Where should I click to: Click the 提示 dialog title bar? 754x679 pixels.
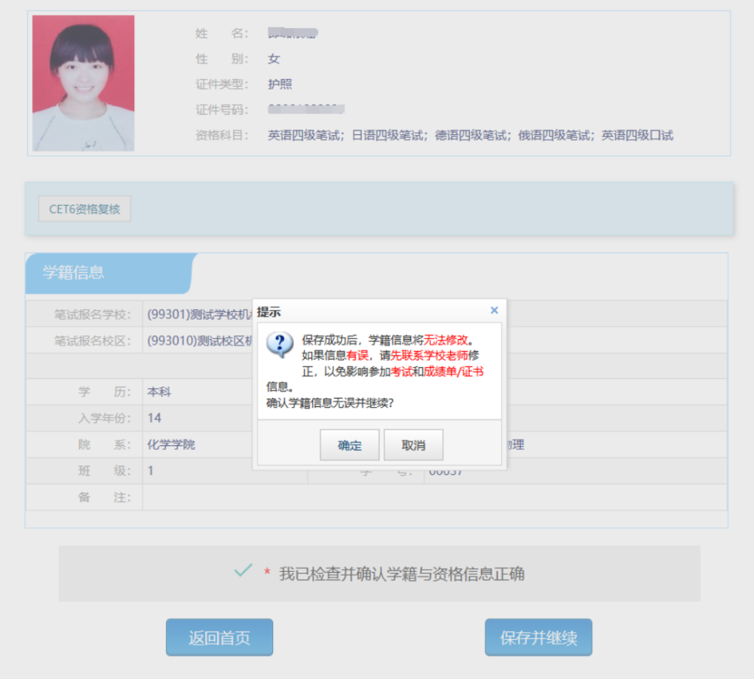369,311
